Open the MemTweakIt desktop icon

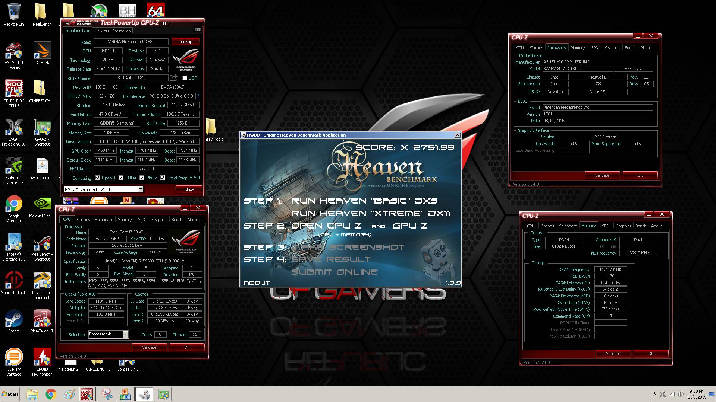(x=42, y=321)
